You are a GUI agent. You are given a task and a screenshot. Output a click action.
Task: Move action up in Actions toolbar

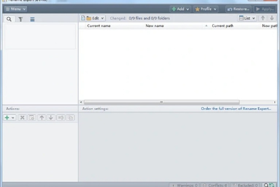(x=42, y=117)
